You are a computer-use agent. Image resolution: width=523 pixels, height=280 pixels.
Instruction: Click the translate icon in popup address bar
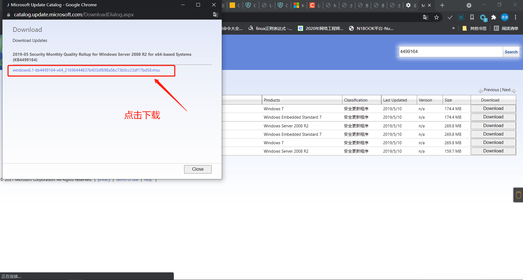pos(215,15)
